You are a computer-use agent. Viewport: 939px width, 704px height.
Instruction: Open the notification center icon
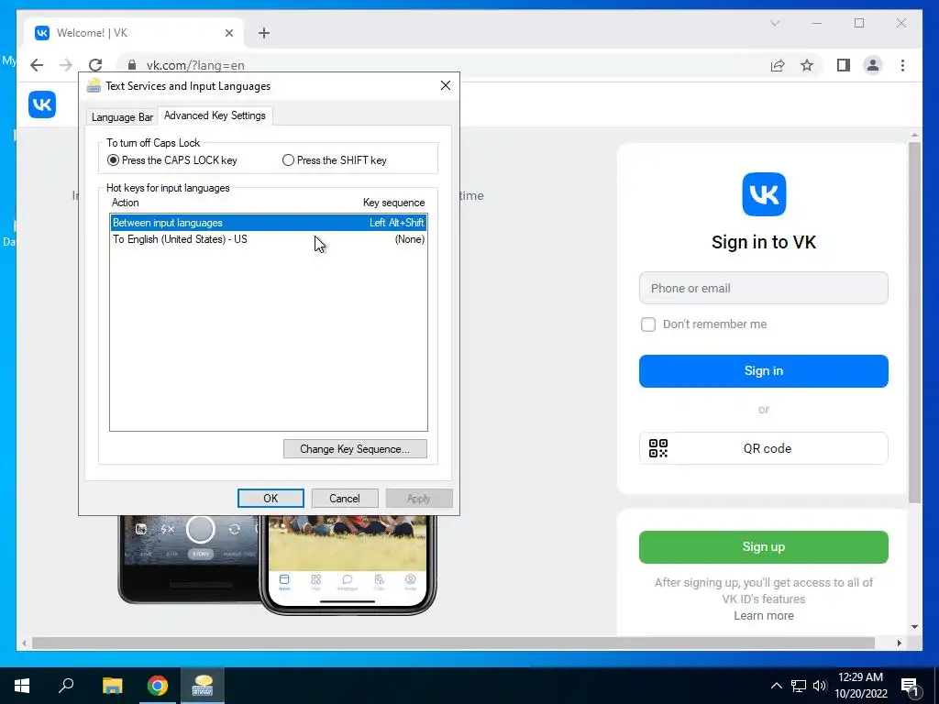(911, 687)
